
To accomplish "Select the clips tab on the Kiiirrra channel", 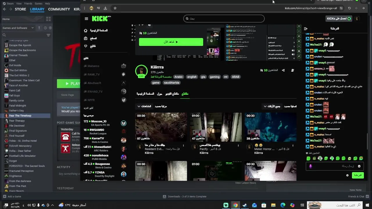I will (x=185, y=94).
